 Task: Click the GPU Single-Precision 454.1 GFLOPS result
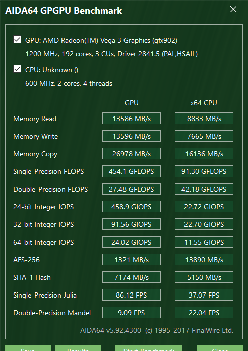point(132,171)
